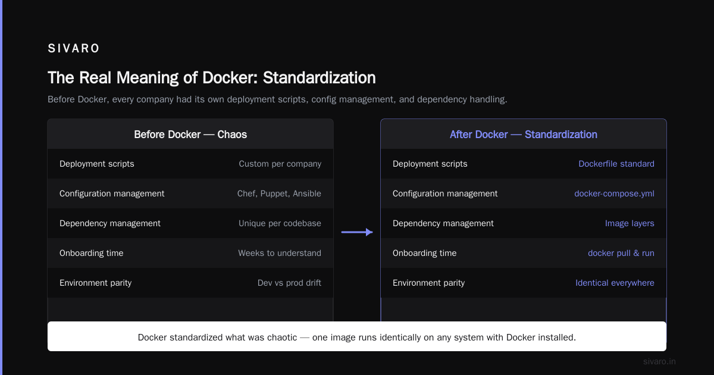Image resolution: width=714 pixels, height=375 pixels.
Task: Open the sivaro.in link
Action: (x=659, y=361)
